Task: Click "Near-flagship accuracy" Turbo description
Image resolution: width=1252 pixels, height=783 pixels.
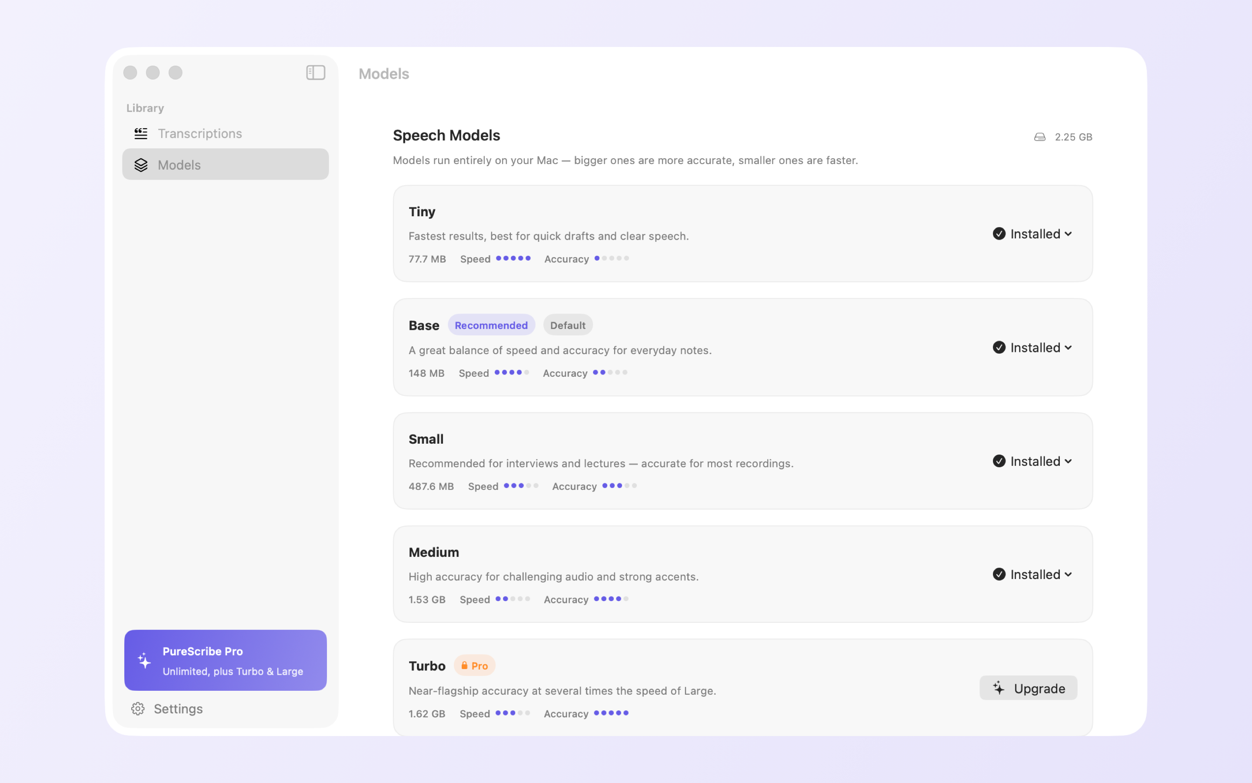Action: coord(562,691)
